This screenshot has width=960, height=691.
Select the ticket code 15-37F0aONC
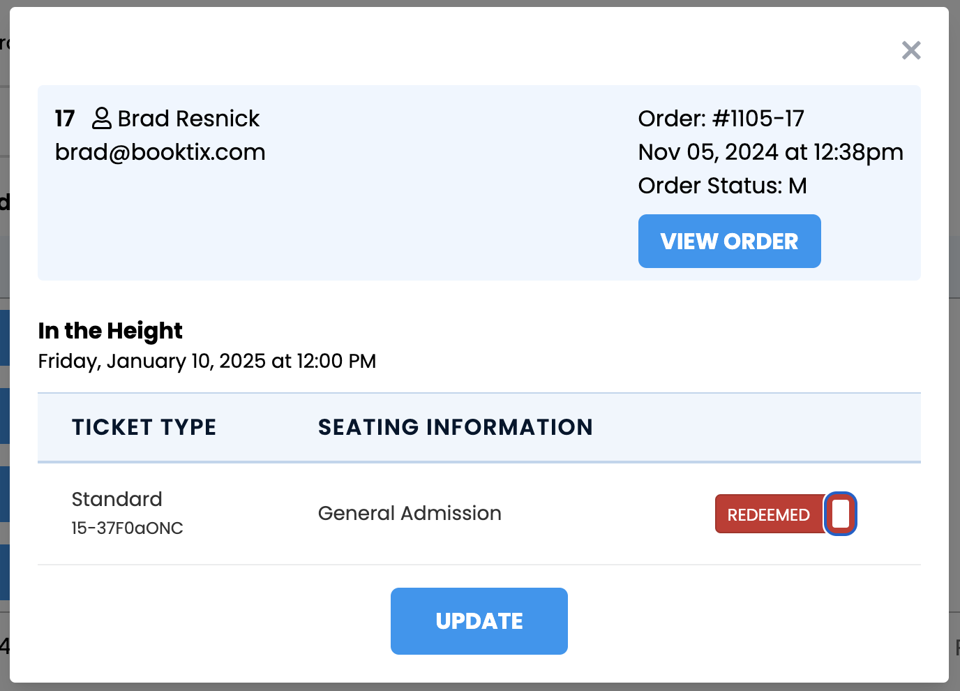(128, 528)
